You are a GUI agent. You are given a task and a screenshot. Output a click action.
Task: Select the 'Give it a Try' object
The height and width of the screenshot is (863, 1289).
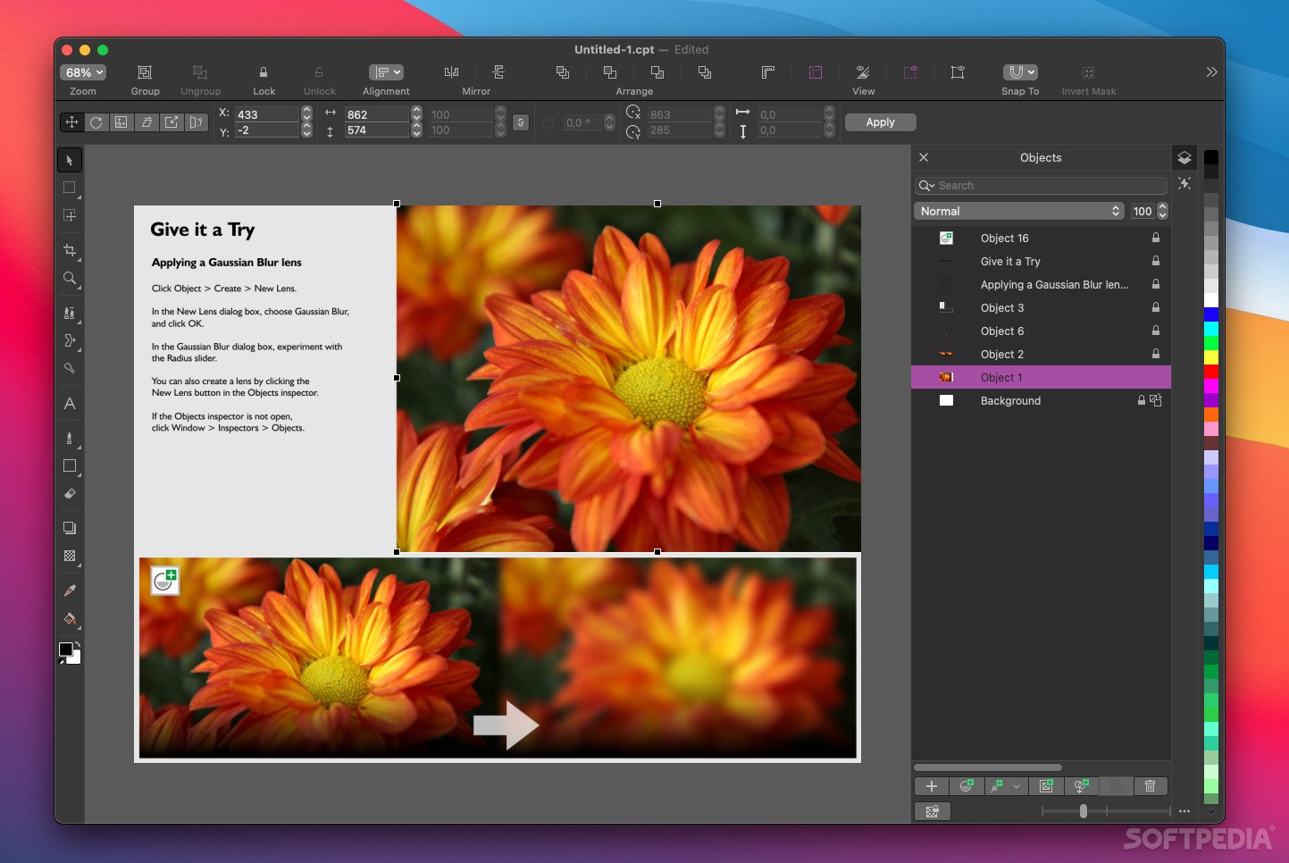[x=1010, y=262]
